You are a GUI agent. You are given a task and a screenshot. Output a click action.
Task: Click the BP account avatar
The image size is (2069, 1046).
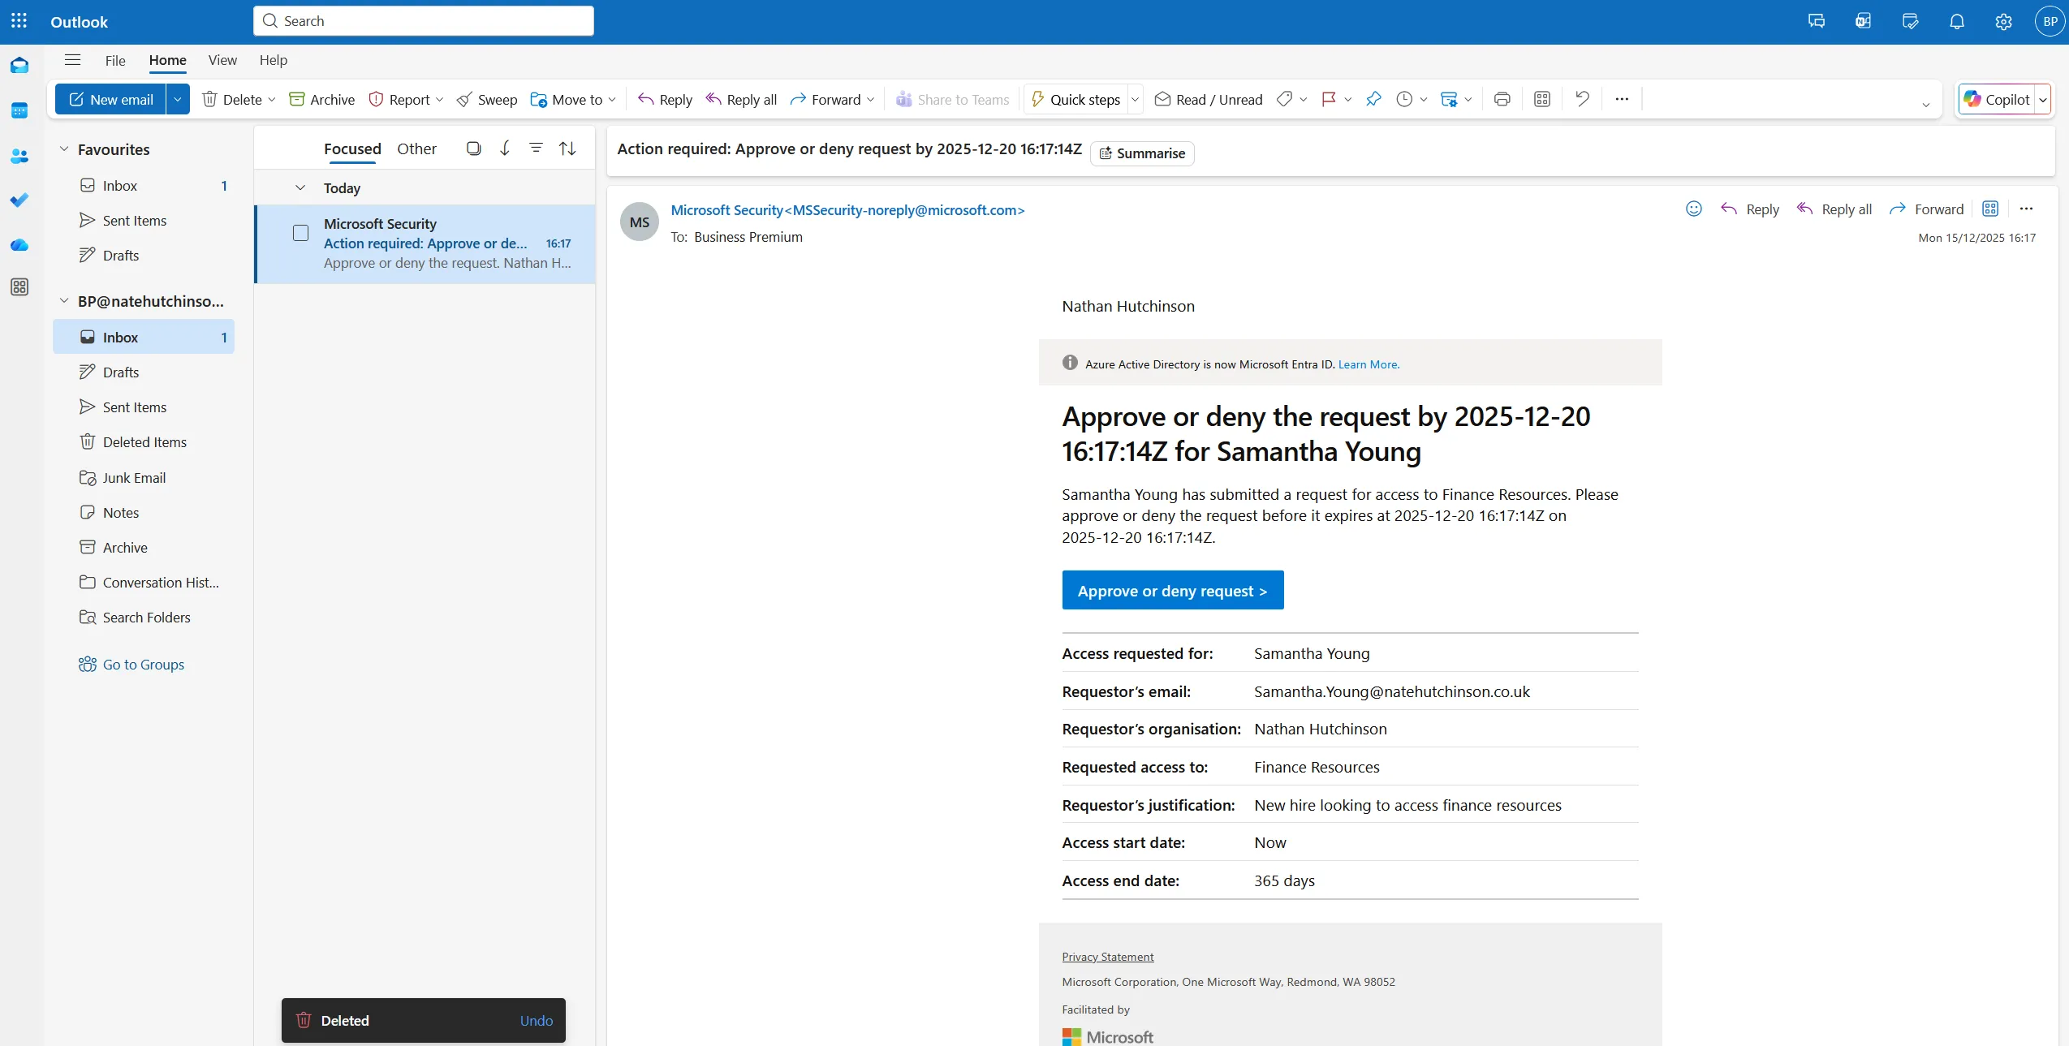[2050, 22]
